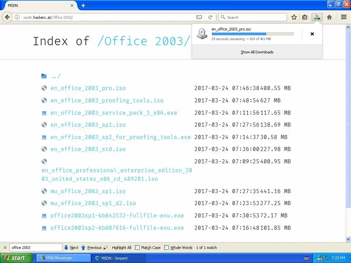Click disc icon beside en_office_2003_sp1.iso
This screenshot has height=263, width=351.
point(44,125)
